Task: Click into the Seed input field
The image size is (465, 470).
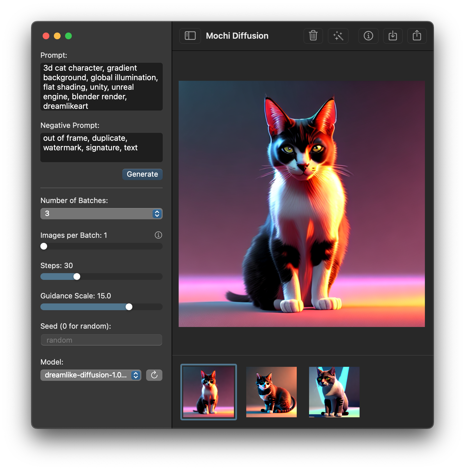Action: [x=102, y=340]
